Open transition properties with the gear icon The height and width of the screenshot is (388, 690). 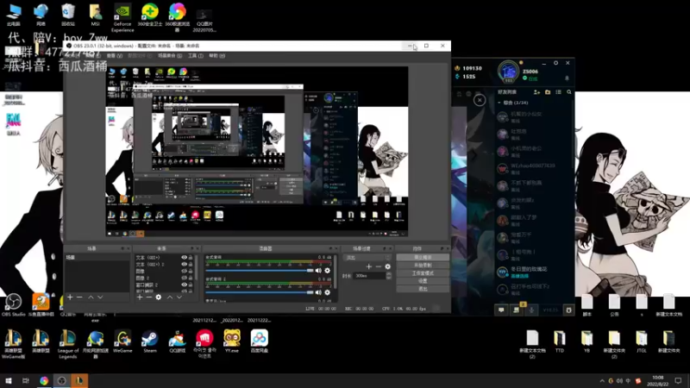tap(387, 266)
